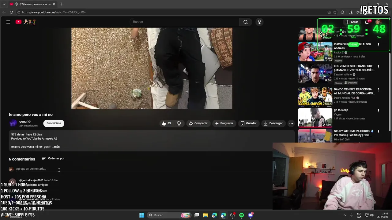Open the account avatar menu

pyautogui.click(x=378, y=22)
